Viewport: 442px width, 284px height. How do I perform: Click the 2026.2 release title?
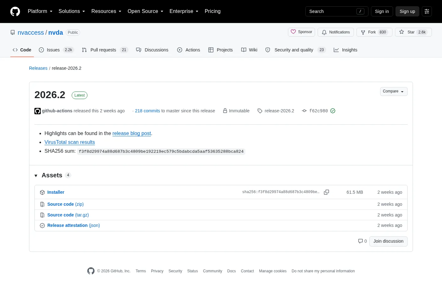(x=50, y=95)
